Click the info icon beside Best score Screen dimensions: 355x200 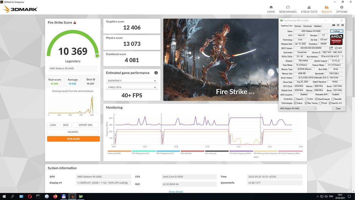tap(94, 80)
